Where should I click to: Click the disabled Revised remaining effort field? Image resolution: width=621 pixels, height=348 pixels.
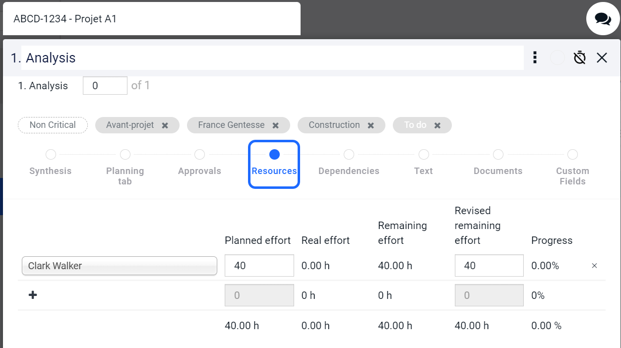[489, 295]
